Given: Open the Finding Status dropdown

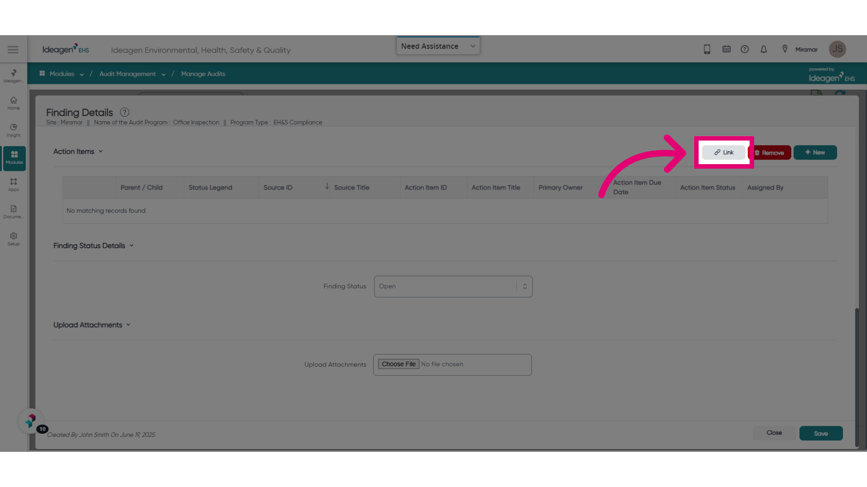Looking at the screenshot, I should click(453, 286).
